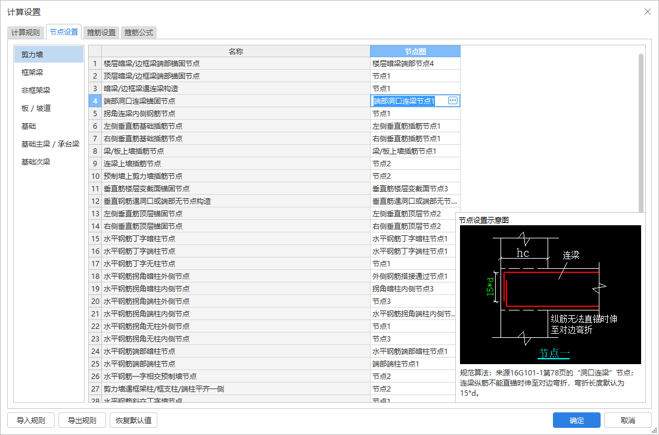Click the node diagram preview image
The width and height of the screenshot is (659, 435).
550,294
